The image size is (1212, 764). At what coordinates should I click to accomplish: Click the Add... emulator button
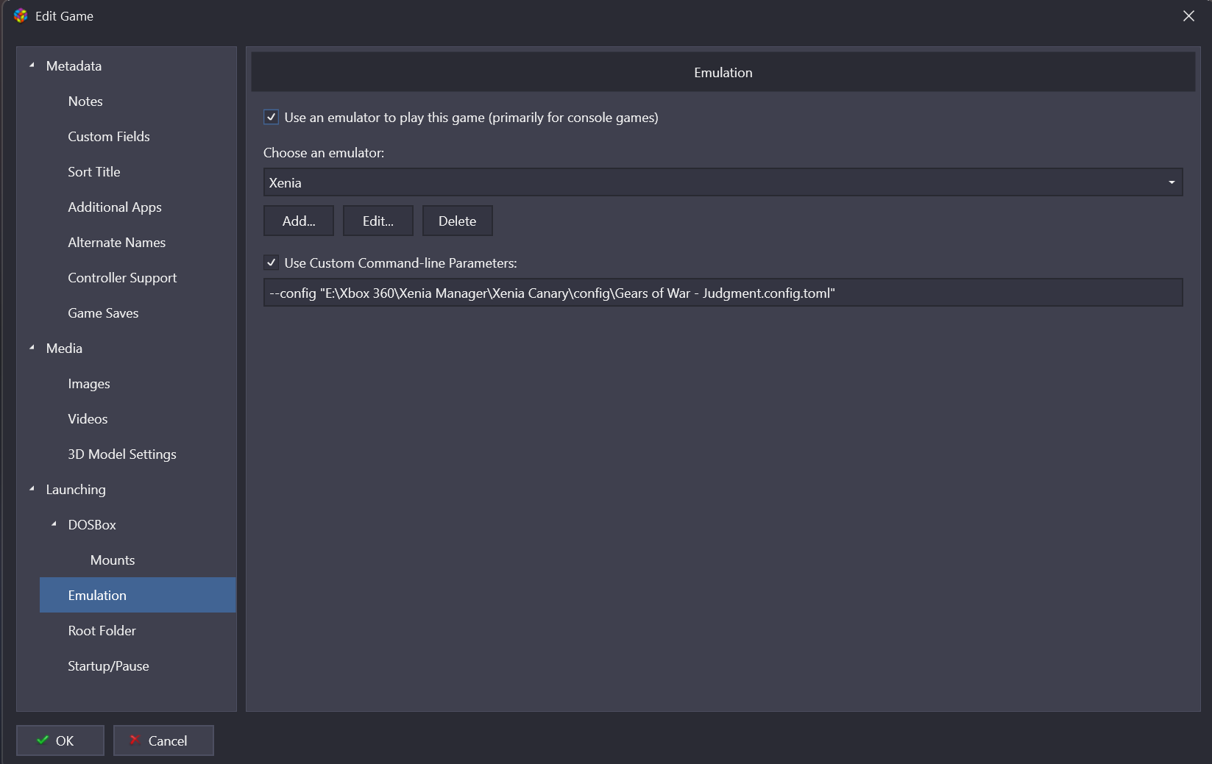point(299,221)
